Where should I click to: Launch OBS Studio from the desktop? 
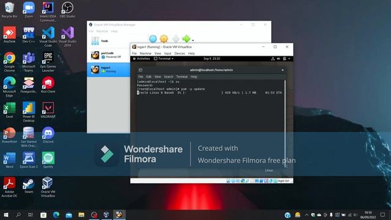tap(67, 10)
